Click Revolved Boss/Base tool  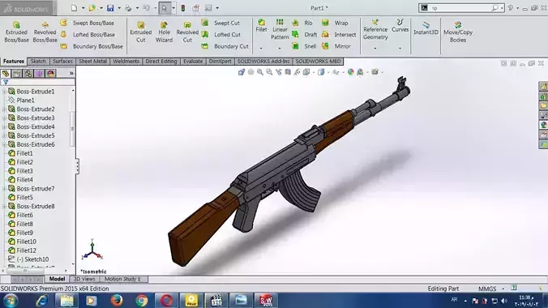[x=45, y=32]
